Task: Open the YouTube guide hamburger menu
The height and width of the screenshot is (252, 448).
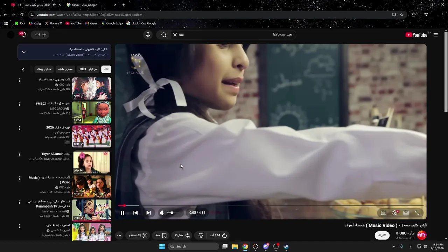Action: (x=435, y=35)
